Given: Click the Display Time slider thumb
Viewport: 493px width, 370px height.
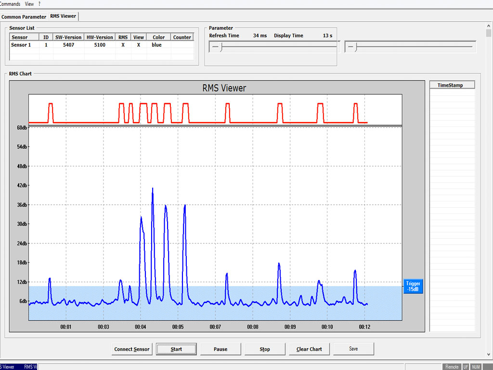Looking at the screenshot, I should (x=356, y=47).
